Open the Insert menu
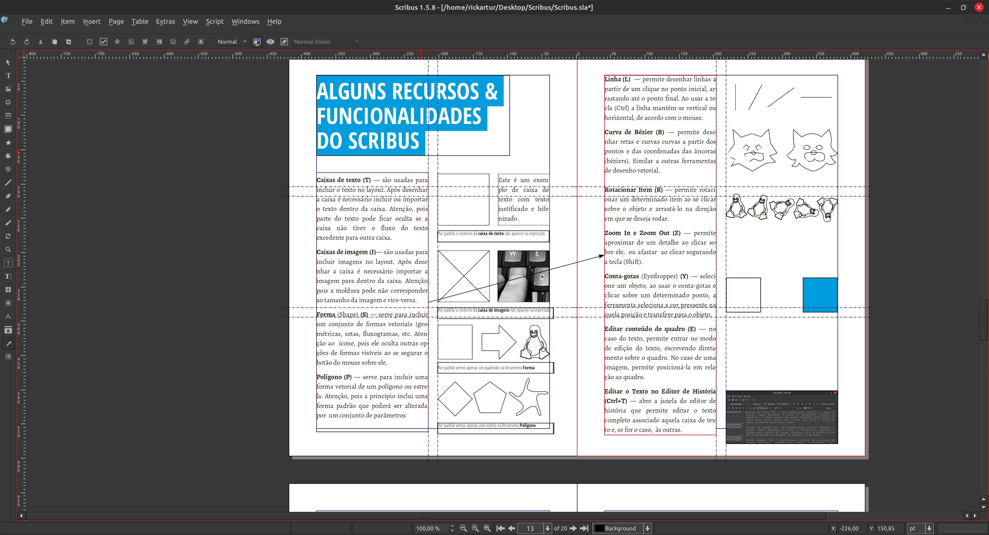Image resolution: width=989 pixels, height=535 pixels. [x=92, y=21]
